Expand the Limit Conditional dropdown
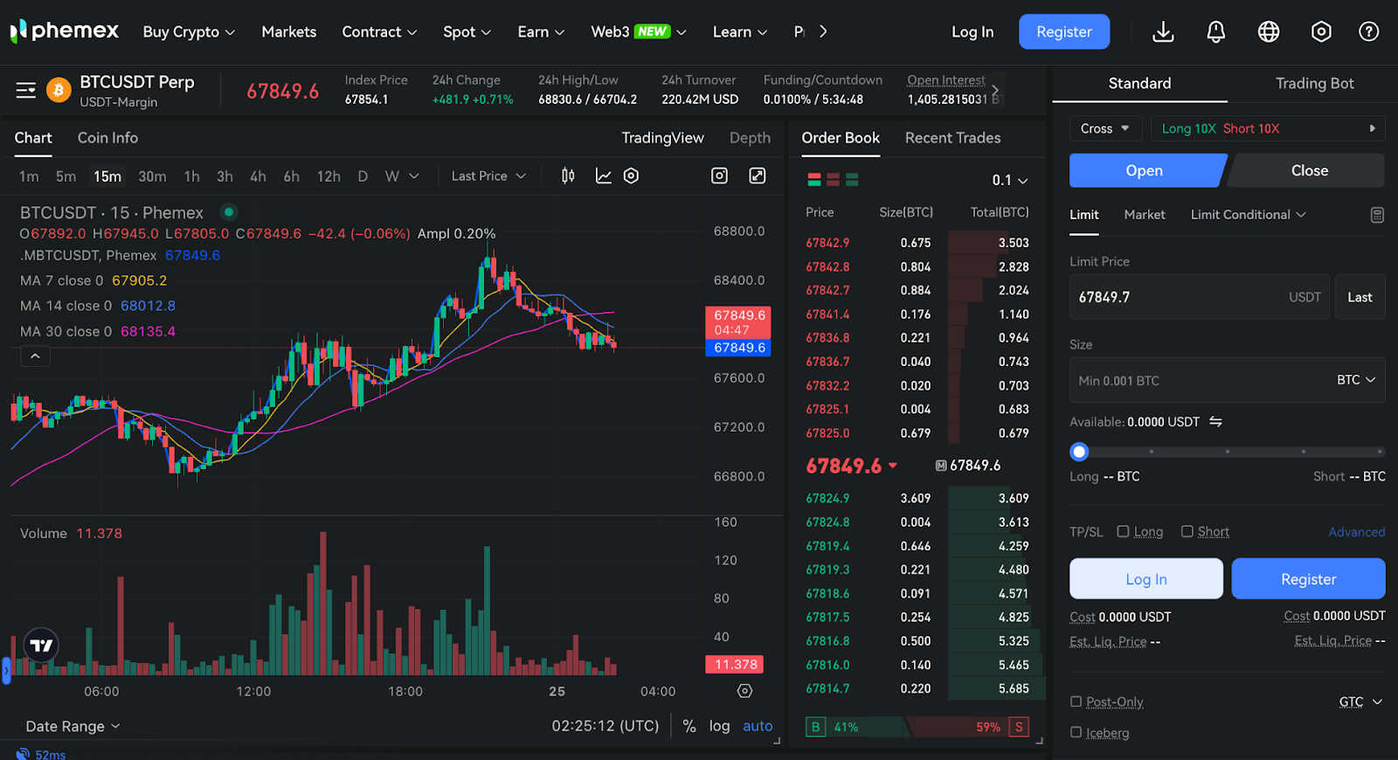The image size is (1398, 760). 1248,215
